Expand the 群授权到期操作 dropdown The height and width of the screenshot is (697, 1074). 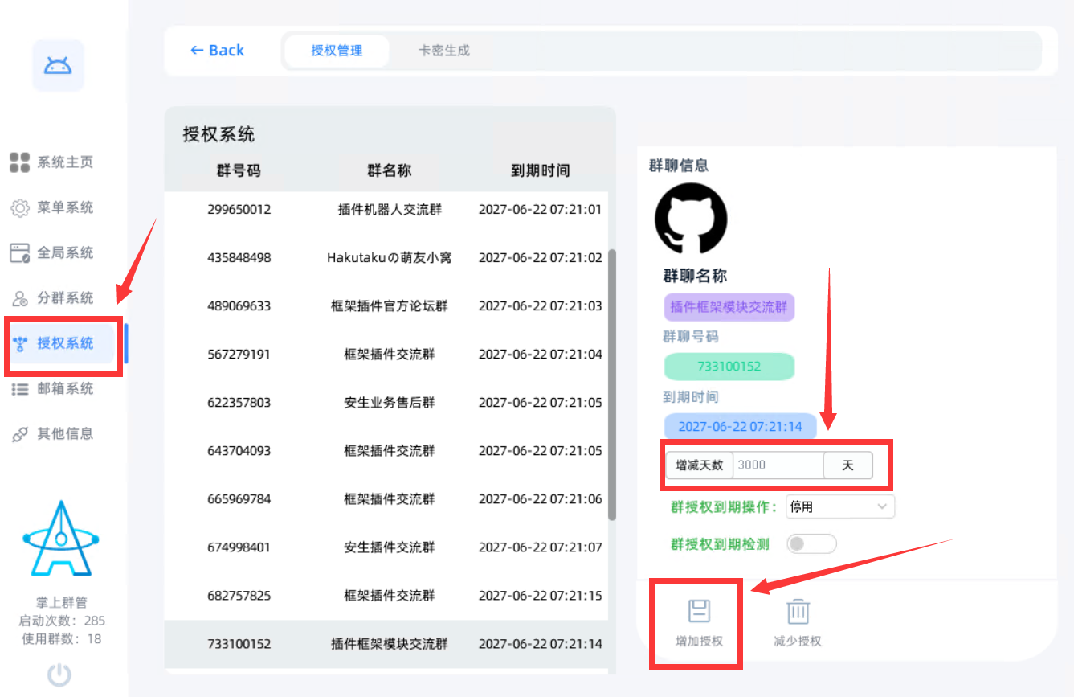839,506
